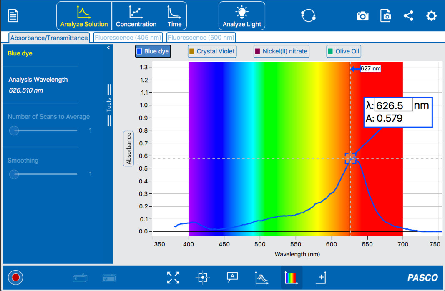Screen dimensions: 445x291
Task: Adjust the Smoothing slider
Action: [x=14, y=174]
